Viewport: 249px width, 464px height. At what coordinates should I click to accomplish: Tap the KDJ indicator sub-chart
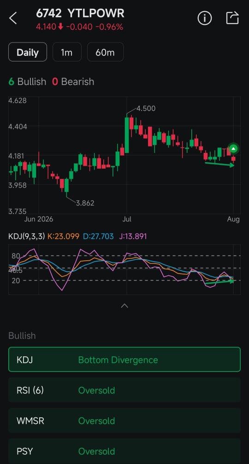tap(125, 269)
